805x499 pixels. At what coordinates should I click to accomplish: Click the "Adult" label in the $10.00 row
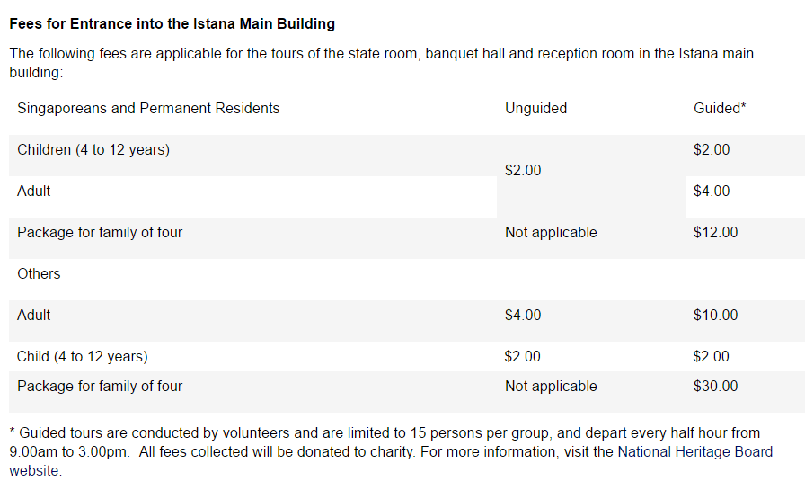34,315
